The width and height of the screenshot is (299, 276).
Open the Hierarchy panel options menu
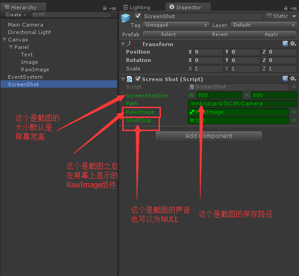113,8
